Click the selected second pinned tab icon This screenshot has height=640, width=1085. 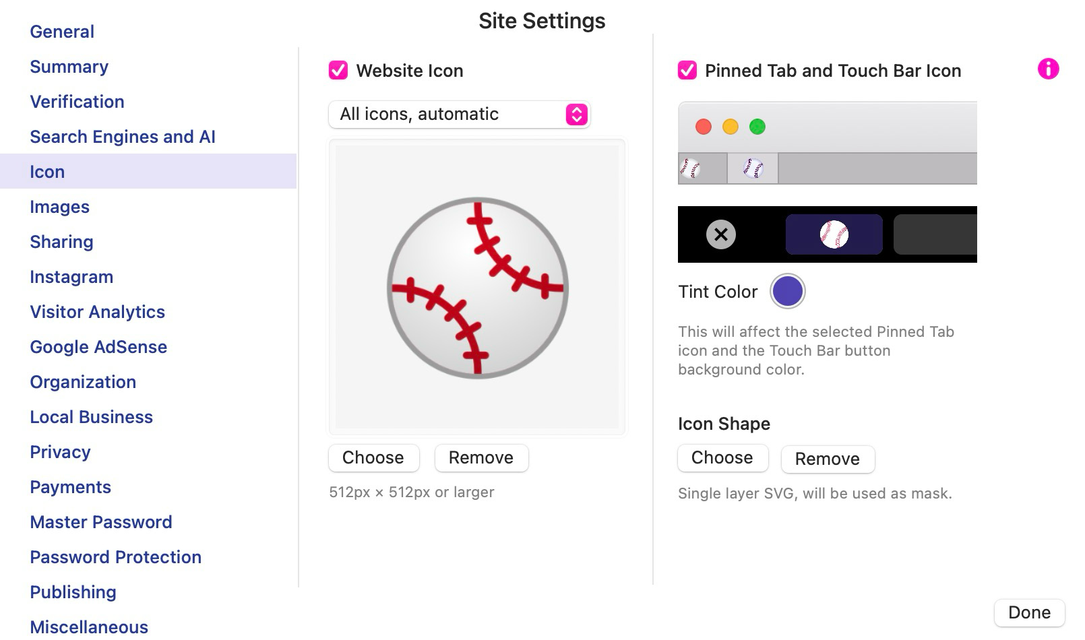pyautogui.click(x=753, y=168)
